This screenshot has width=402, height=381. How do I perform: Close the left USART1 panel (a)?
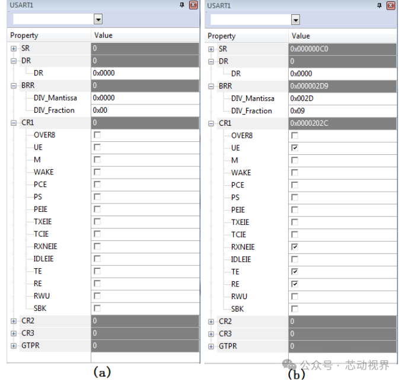point(193,5)
